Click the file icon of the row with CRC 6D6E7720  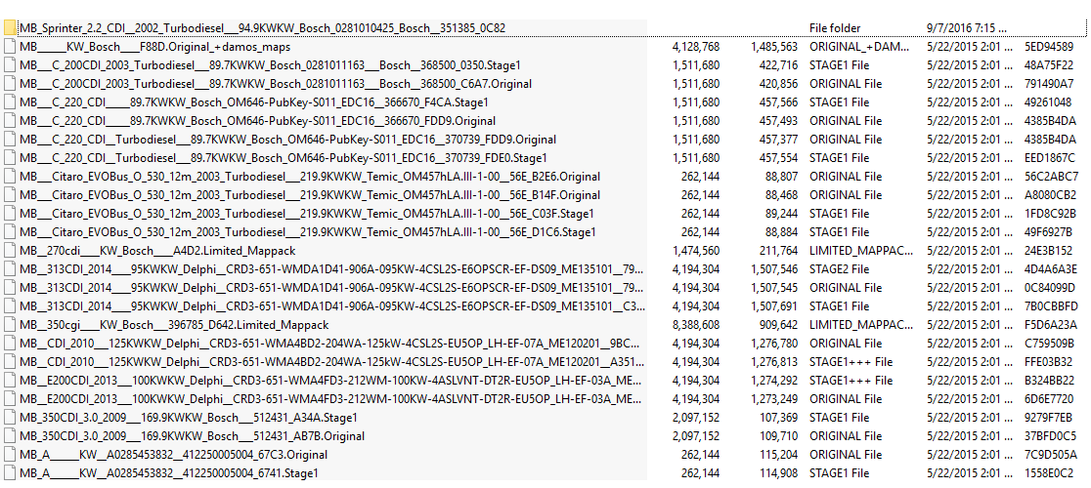[9, 398]
